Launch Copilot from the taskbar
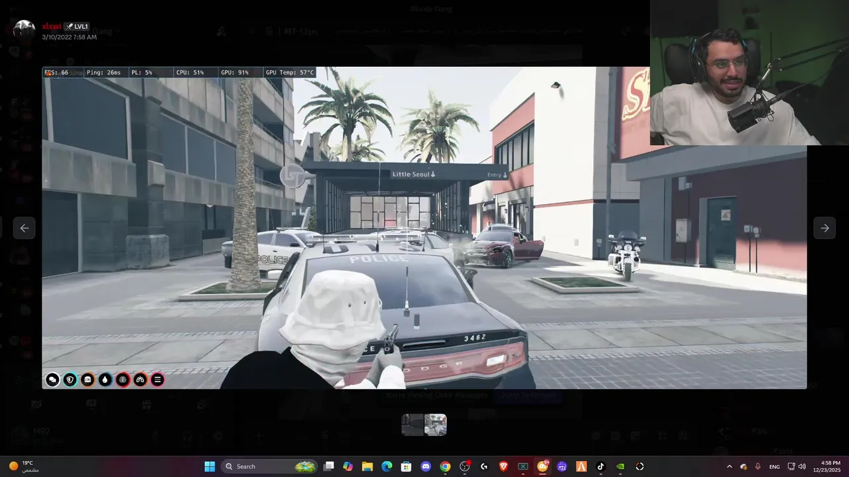Screen dimensions: 849x477 point(348,466)
